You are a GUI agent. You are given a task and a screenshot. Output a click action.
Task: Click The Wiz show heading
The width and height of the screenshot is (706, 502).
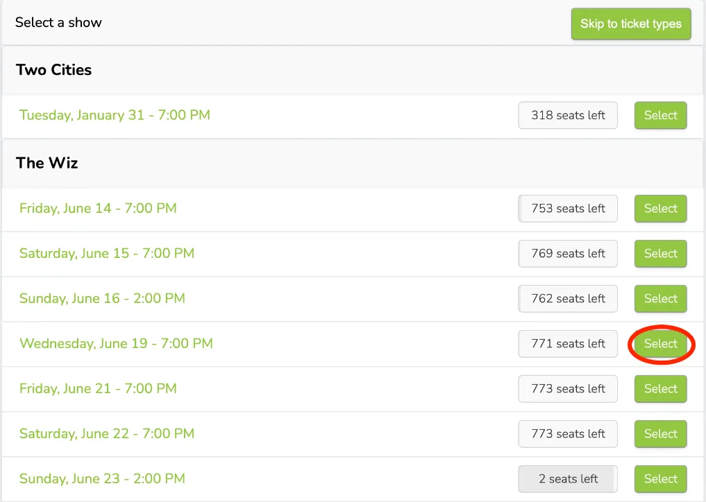47,163
